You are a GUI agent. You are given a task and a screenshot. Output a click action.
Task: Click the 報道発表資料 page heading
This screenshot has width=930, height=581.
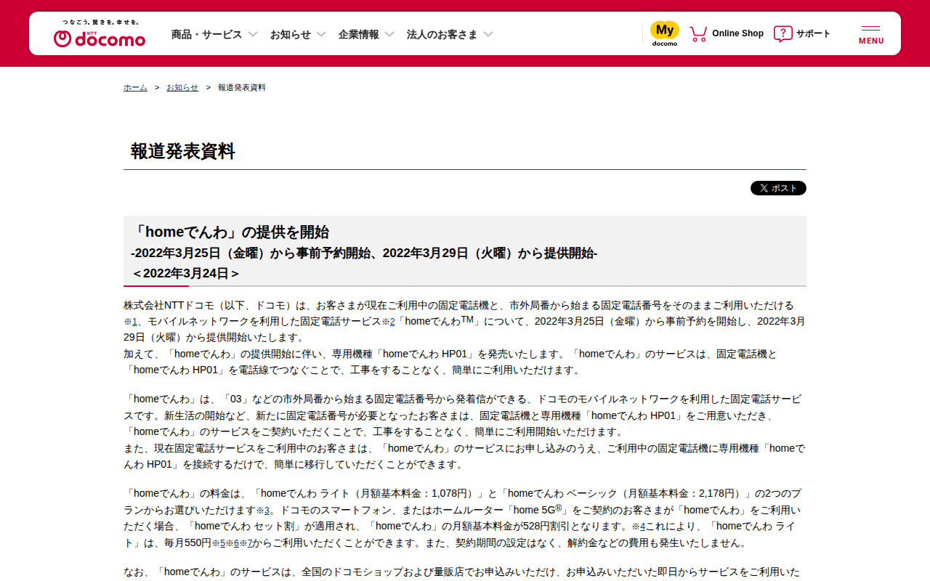183,151
